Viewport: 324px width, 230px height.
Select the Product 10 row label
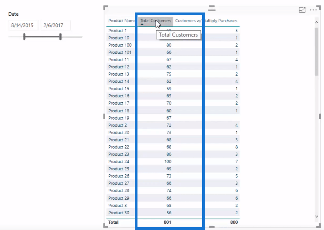[x=119, y=38]
